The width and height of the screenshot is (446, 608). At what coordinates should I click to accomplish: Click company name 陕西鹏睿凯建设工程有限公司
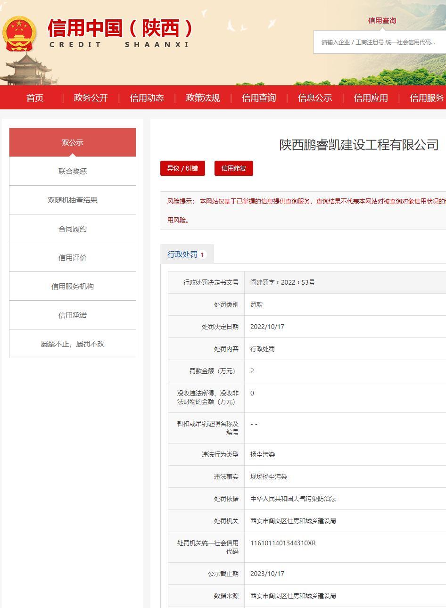(x=359, y=145)
